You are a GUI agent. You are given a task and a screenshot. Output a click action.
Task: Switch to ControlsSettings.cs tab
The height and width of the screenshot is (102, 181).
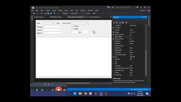coord(94,17)
